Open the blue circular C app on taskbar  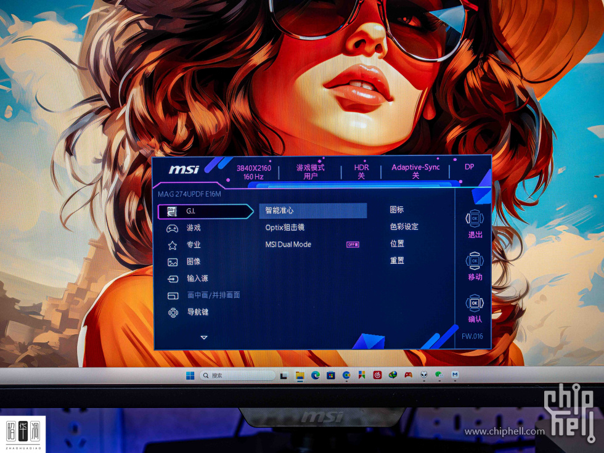coord(346,375)
